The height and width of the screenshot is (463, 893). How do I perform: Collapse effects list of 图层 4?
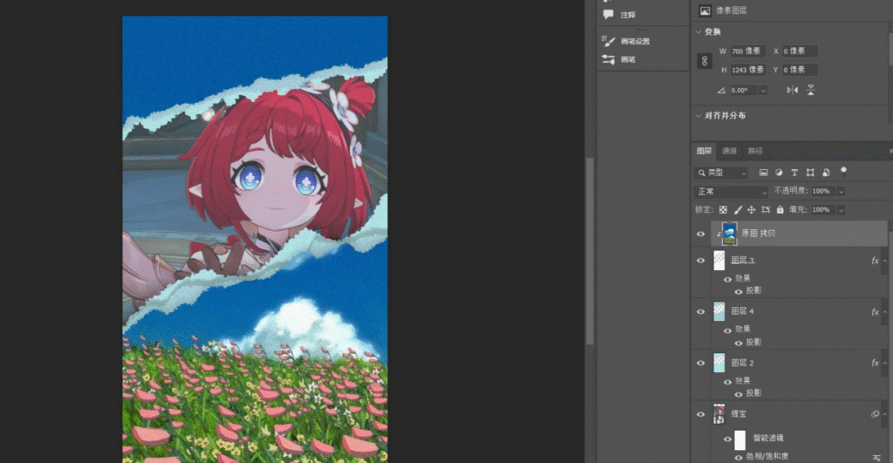[884, 311]
